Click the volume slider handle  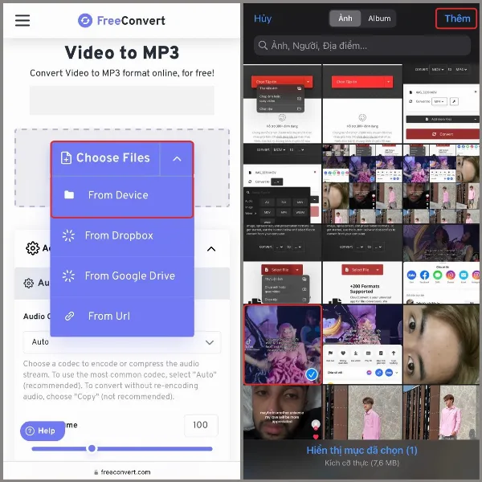[92, 448]
